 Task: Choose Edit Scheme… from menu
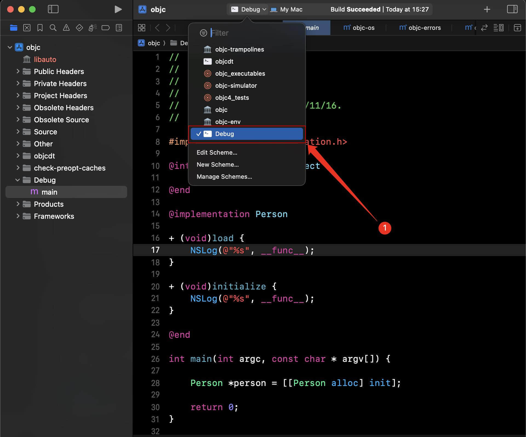(217, 152)
